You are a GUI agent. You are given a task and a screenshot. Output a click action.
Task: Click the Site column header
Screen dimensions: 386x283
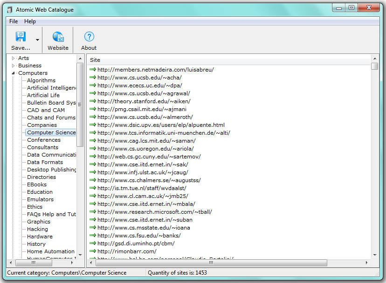tap(228, 60)
